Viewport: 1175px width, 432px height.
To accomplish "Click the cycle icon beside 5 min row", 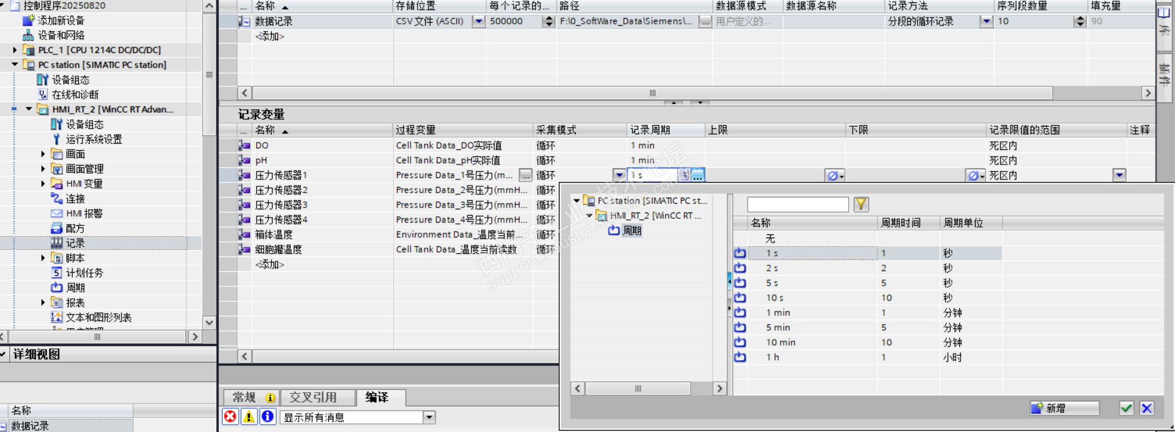I will [x=740, y=328].
